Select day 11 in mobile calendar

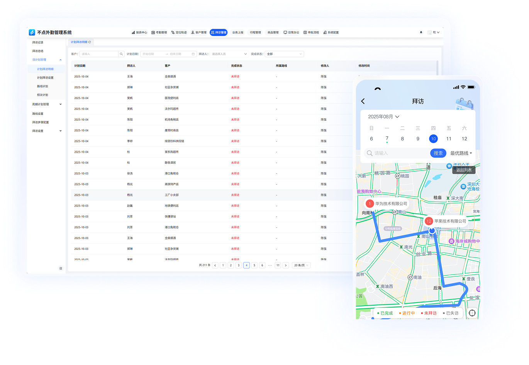pos(449,139)
